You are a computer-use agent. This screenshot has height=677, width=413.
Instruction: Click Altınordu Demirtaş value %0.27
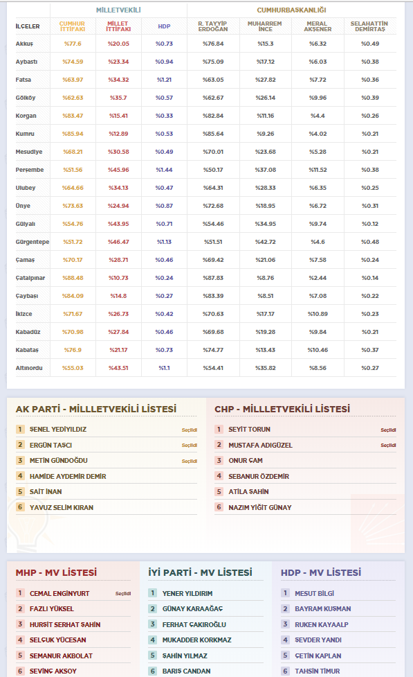point(370,368)
